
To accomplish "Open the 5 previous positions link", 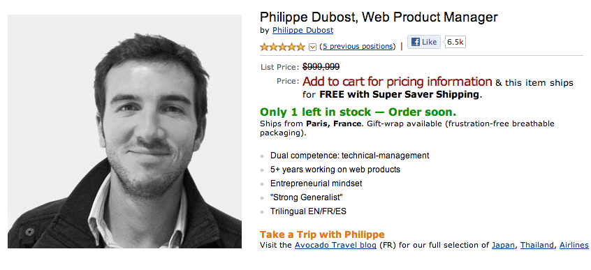I will pos(357,46).
